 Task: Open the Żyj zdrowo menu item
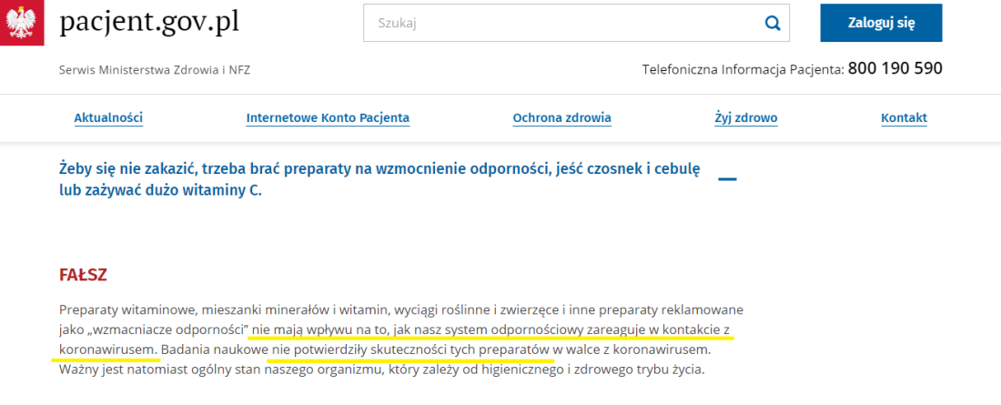(x=745, y=117)
